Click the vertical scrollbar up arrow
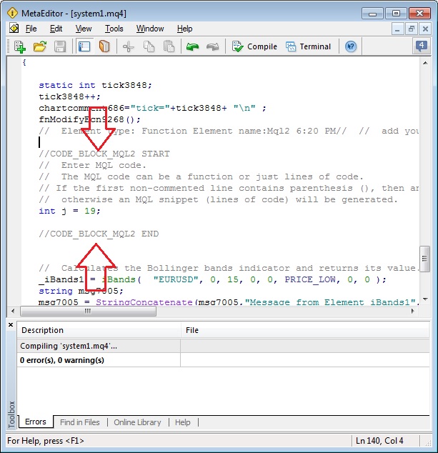This screenshot has width=438, height=453. (425, 63)
